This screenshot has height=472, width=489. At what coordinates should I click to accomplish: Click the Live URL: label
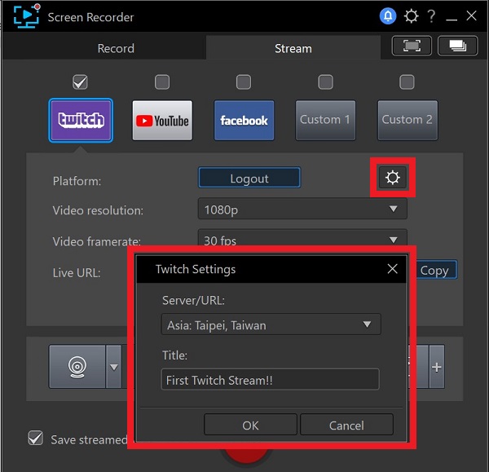[77, 272]
